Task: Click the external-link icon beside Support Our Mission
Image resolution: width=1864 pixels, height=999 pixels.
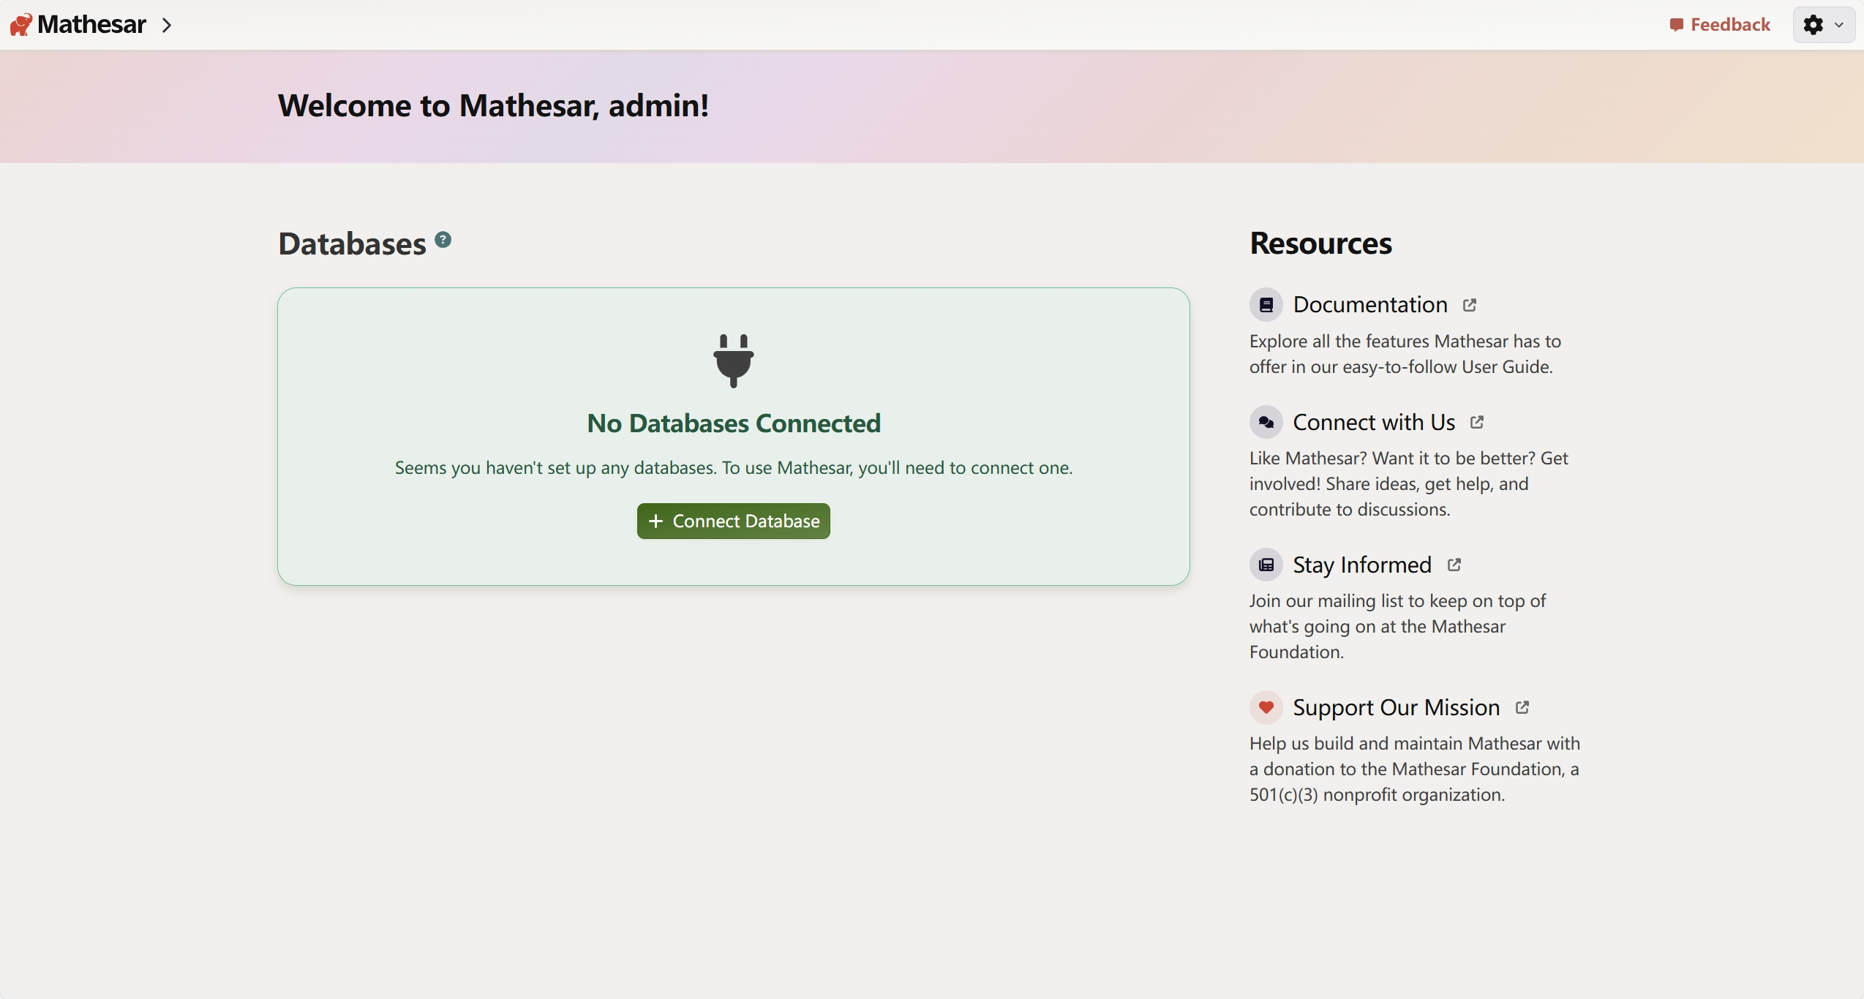Action: click(1522, 707)
